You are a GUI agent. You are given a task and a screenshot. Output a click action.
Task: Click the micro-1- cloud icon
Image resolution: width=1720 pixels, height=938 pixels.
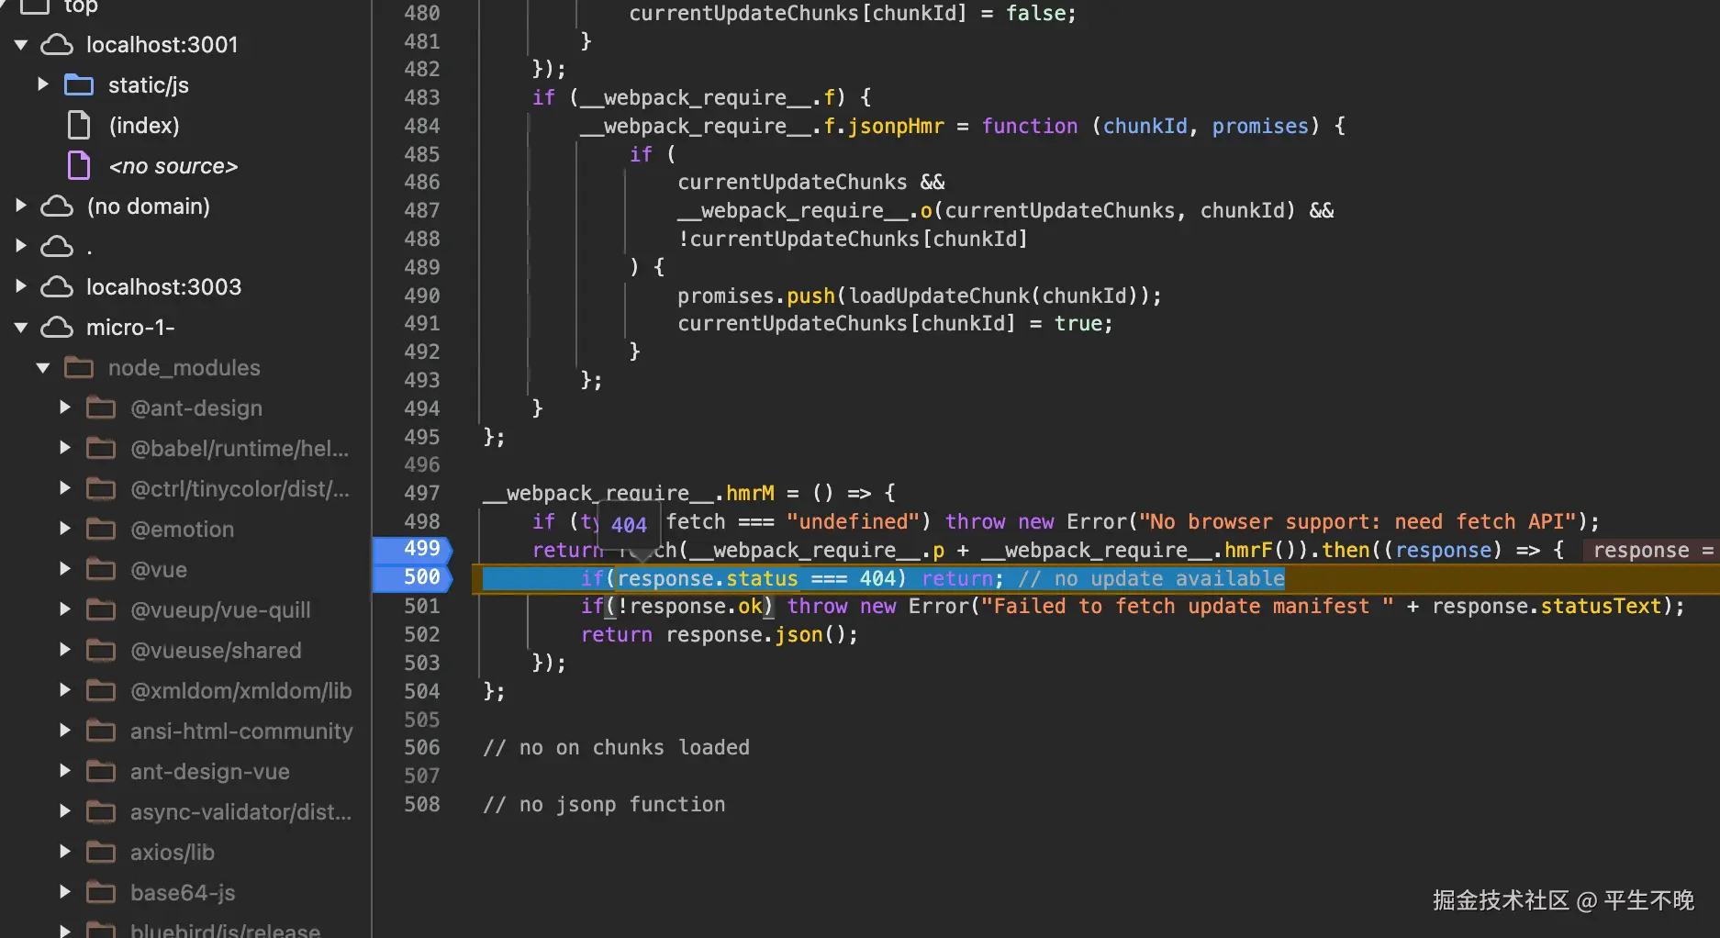coord(57,327)
